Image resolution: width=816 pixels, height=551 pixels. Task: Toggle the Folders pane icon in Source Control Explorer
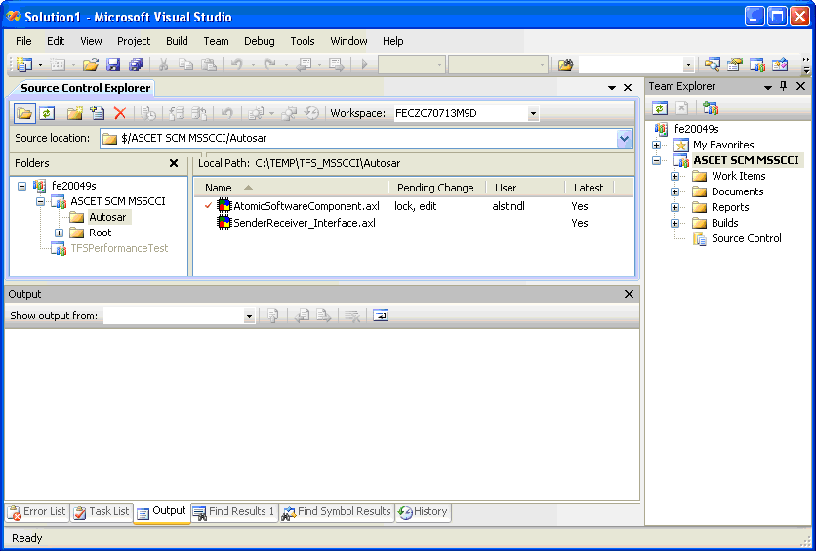[24, 113]
